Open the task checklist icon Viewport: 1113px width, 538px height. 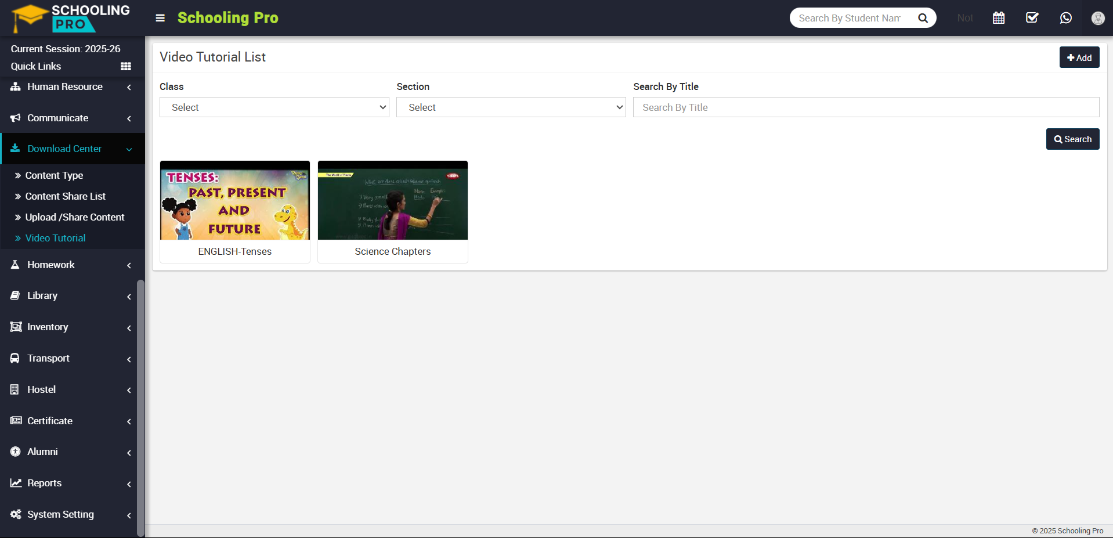tap(1032, 18)
